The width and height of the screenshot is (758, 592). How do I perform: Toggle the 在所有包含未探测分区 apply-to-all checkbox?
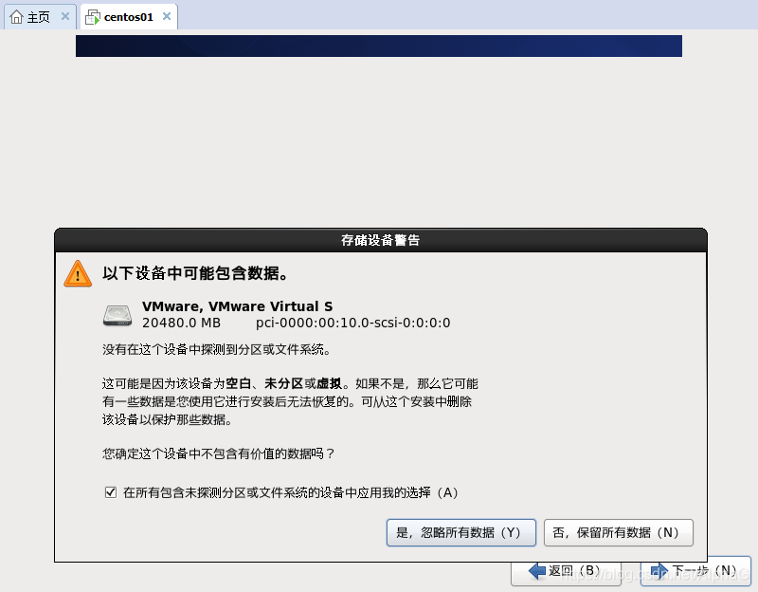(x=111, y=492)
